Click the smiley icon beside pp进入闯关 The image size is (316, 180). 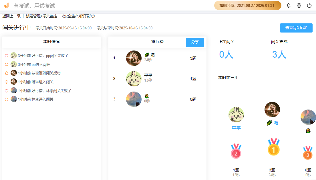pos(6,64)
